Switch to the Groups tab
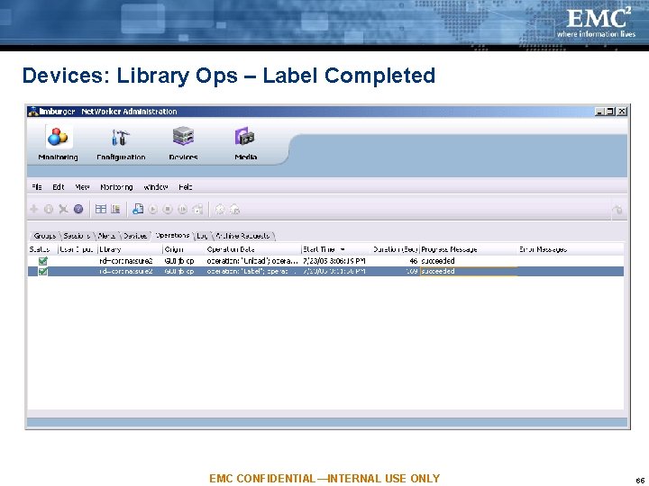Screen dimensions: 649x486 [45, 236]
